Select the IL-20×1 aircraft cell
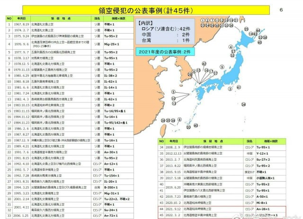 pos(118,182)
